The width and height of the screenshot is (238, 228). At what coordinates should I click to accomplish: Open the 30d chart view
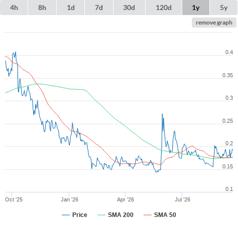(x=129, y=8)
